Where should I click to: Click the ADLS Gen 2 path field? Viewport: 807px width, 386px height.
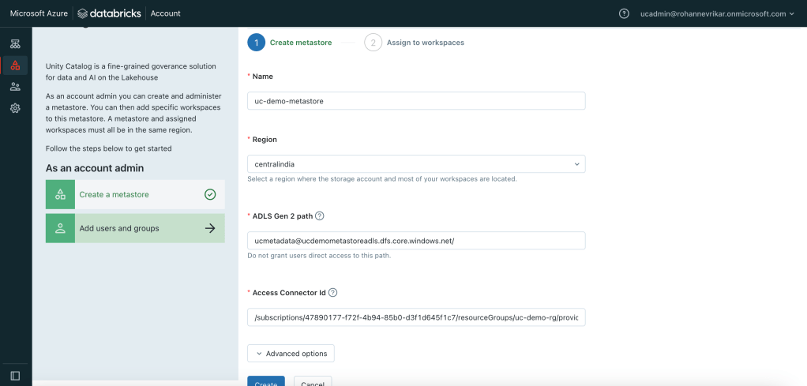pos(416,240)
